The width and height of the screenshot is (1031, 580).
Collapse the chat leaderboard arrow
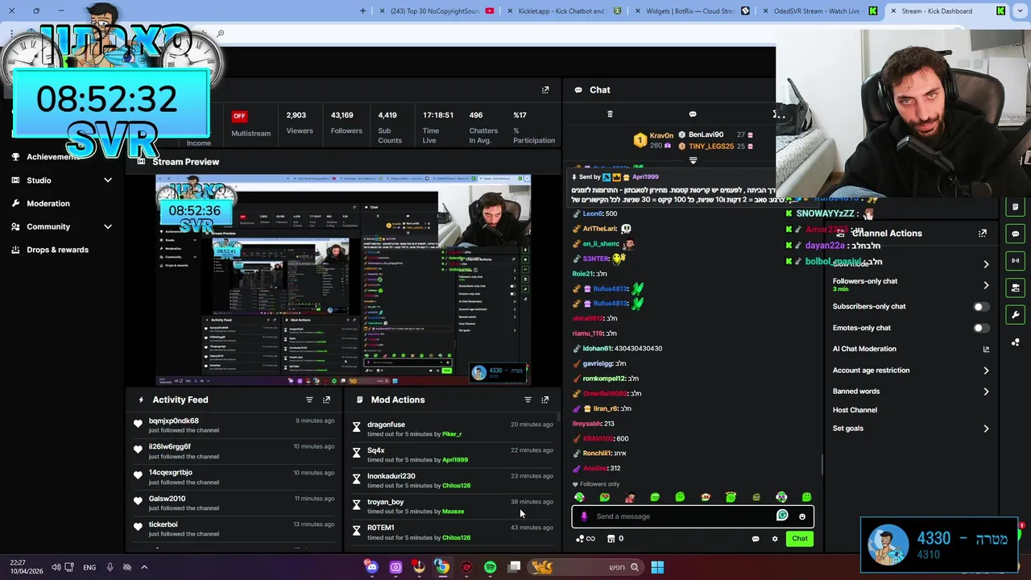pos(693,161)
